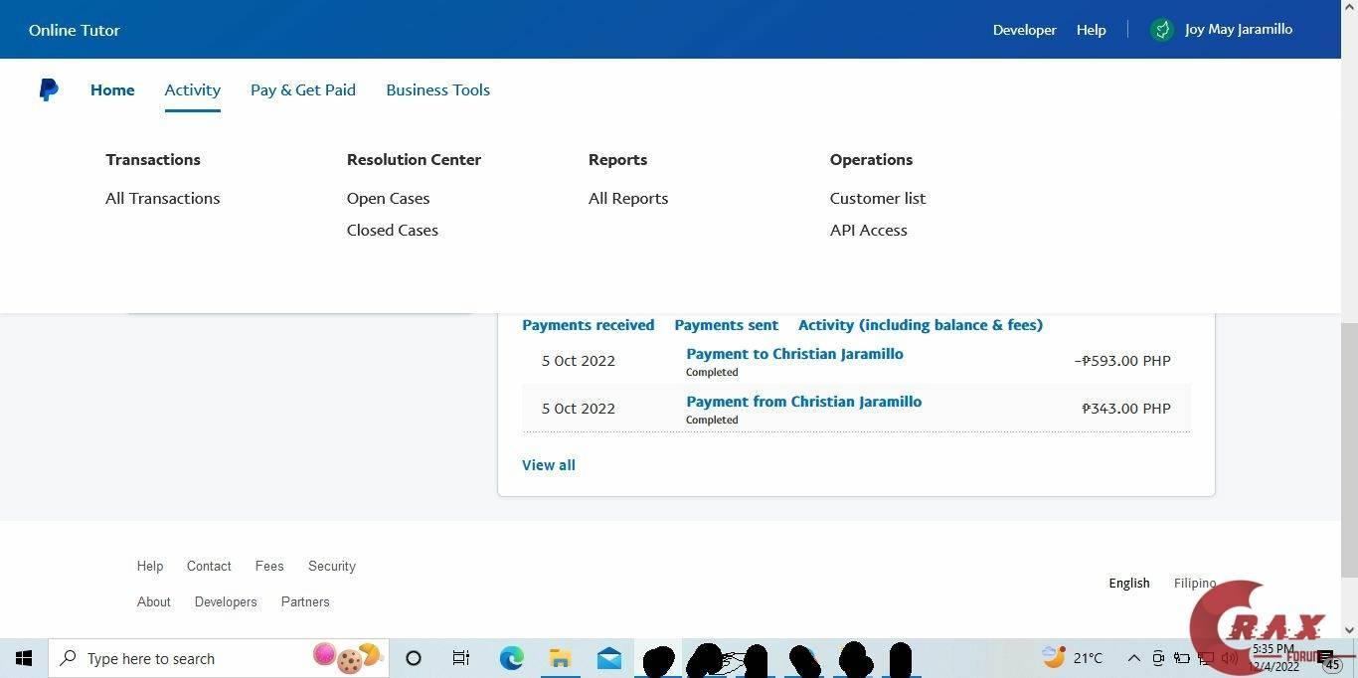Viewport: 1358px width, 678px height.
Task: Open Payment from Christian Jaramillo transaction
Action: point(803,402)
